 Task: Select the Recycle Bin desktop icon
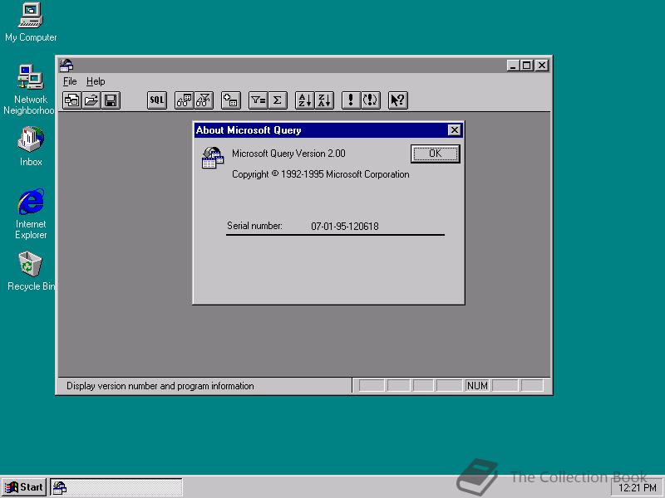(x=31, y=271)
